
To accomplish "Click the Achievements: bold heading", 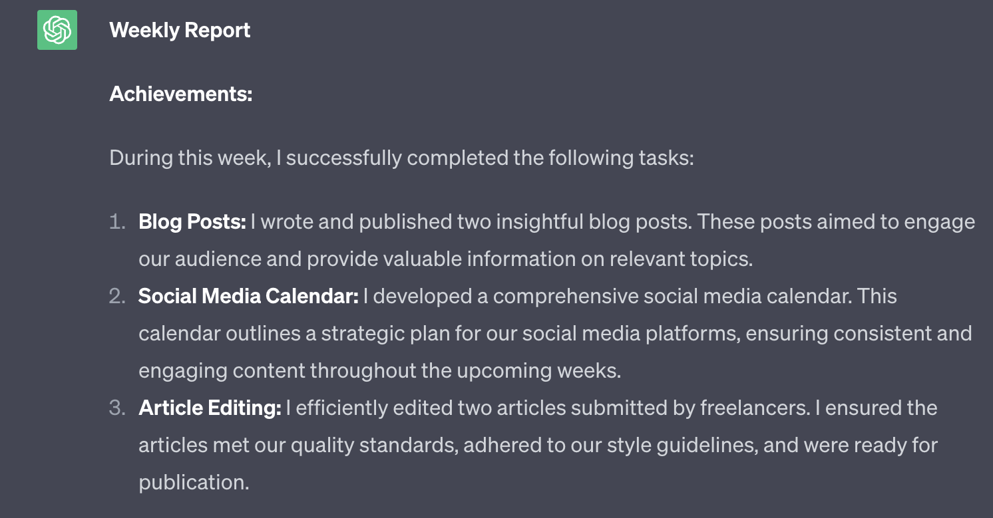I will tap(181, 94).
